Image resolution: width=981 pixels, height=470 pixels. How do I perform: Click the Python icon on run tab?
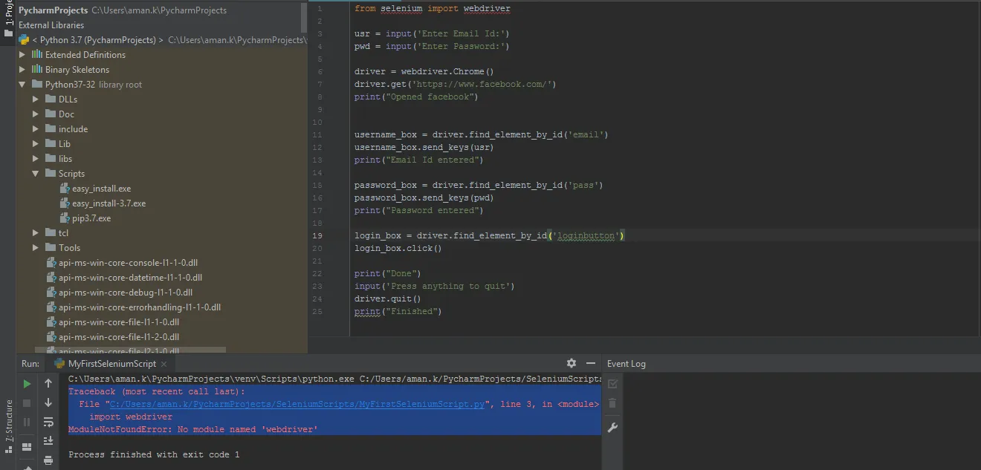(x=59, y=364)
